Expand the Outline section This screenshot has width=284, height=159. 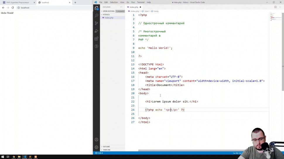pos(106,146)
